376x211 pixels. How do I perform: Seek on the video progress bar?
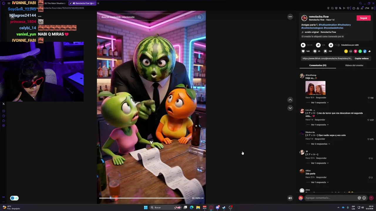click(145, 198)
